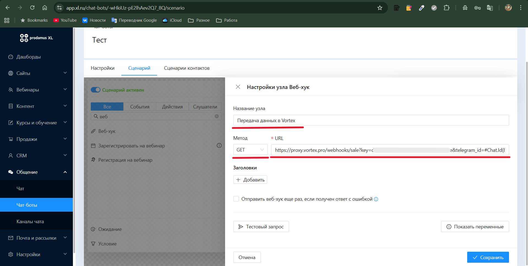Open the Дашборды section
The height and width of the screenshot is (266, 528).
tap(29, 57)
